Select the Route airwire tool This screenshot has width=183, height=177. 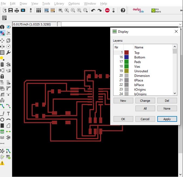point(2,106)
